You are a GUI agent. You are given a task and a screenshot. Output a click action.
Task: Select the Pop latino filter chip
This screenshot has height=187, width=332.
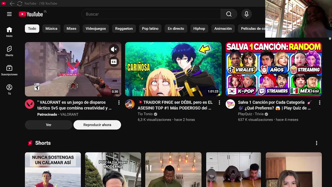tap(150, 29)
